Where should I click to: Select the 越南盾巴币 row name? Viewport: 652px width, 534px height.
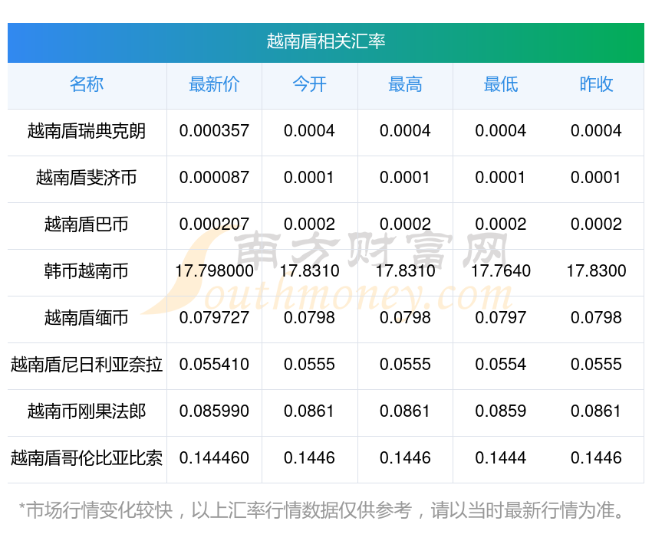tap(87, 224)
